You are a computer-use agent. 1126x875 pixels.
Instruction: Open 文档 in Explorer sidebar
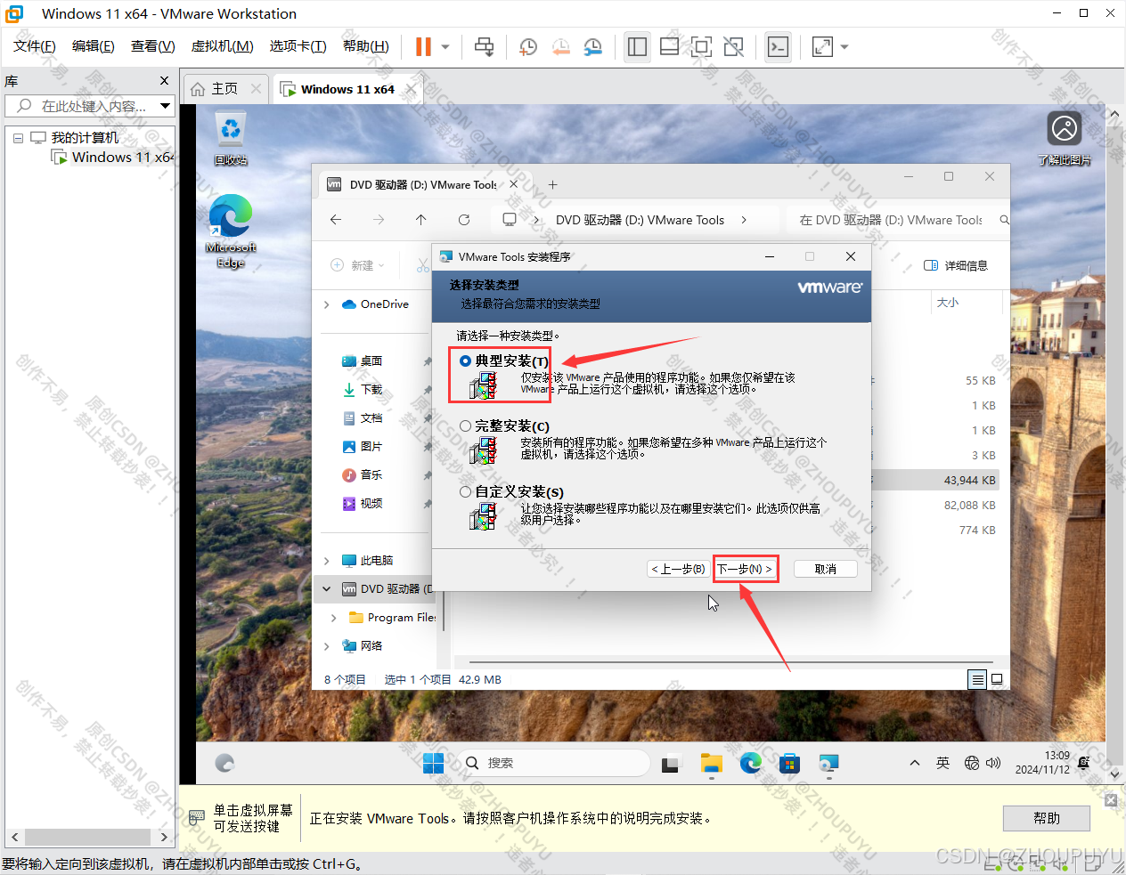point(371,418)
